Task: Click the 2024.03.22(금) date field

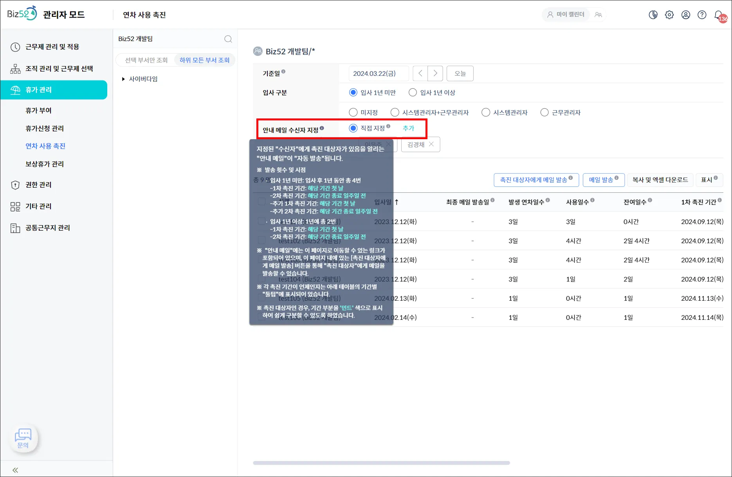Action: click(x=379, y=74)
